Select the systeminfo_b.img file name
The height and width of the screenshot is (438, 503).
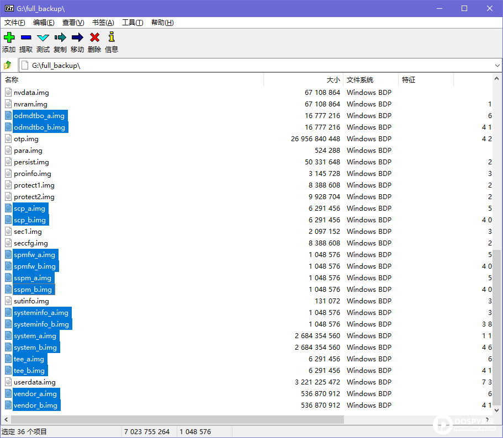point(41,324)
